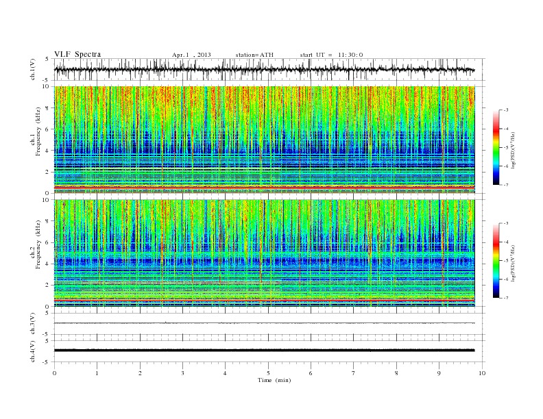Click the "station=ATH" header label
Image resolution: width=543 pixels, height=419 pixels.
254,55
